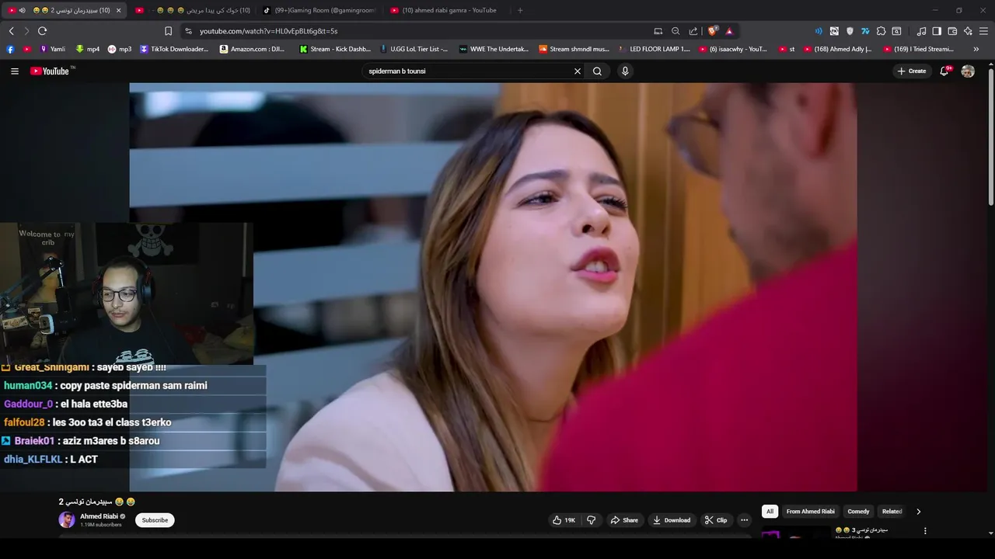The height and width of the screenshot is (559, 995).
Task: Open the mp3 bookmark
Action: 120,49
